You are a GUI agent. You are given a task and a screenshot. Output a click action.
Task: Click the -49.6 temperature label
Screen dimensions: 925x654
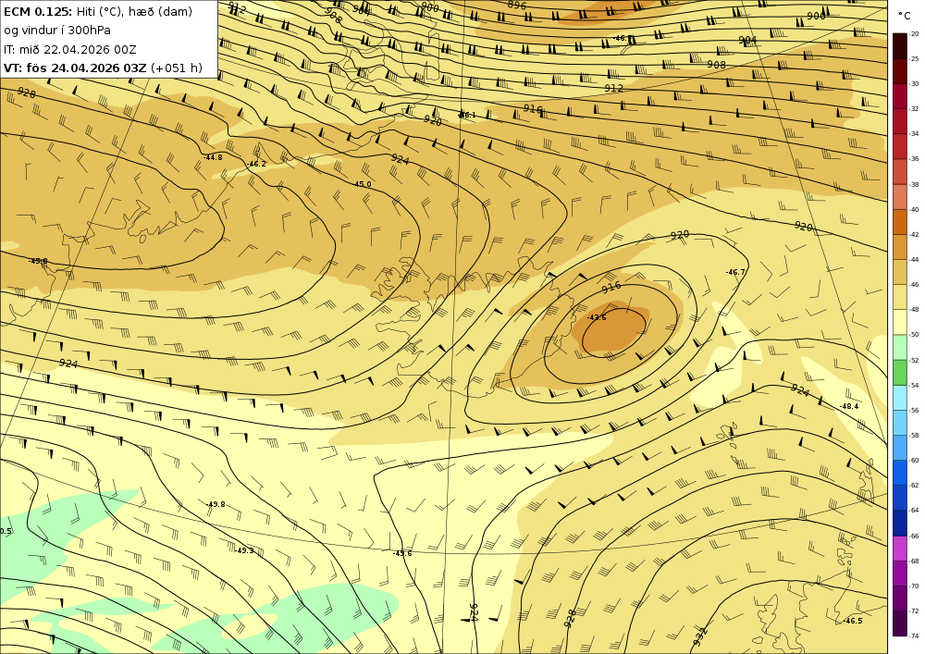(402, 553)
